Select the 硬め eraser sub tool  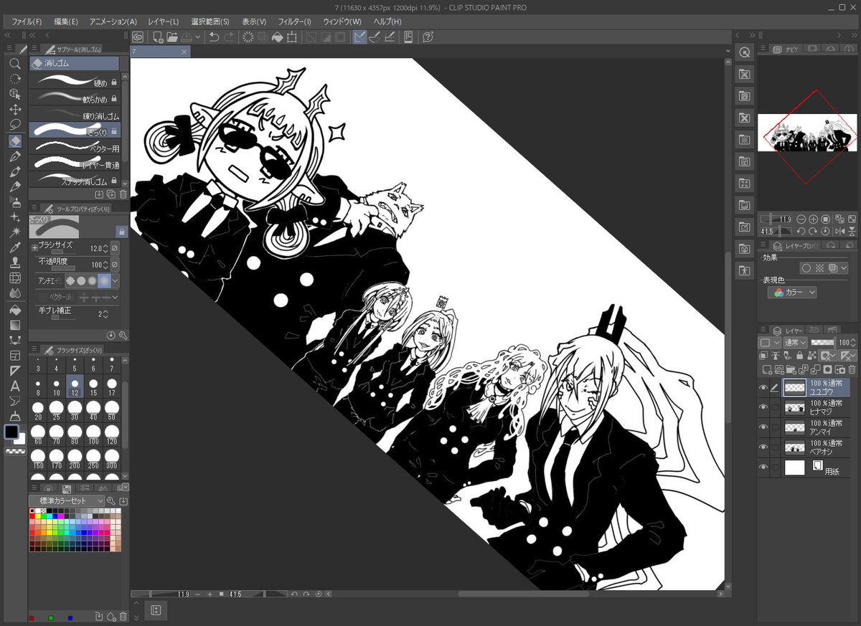(75, 80)
